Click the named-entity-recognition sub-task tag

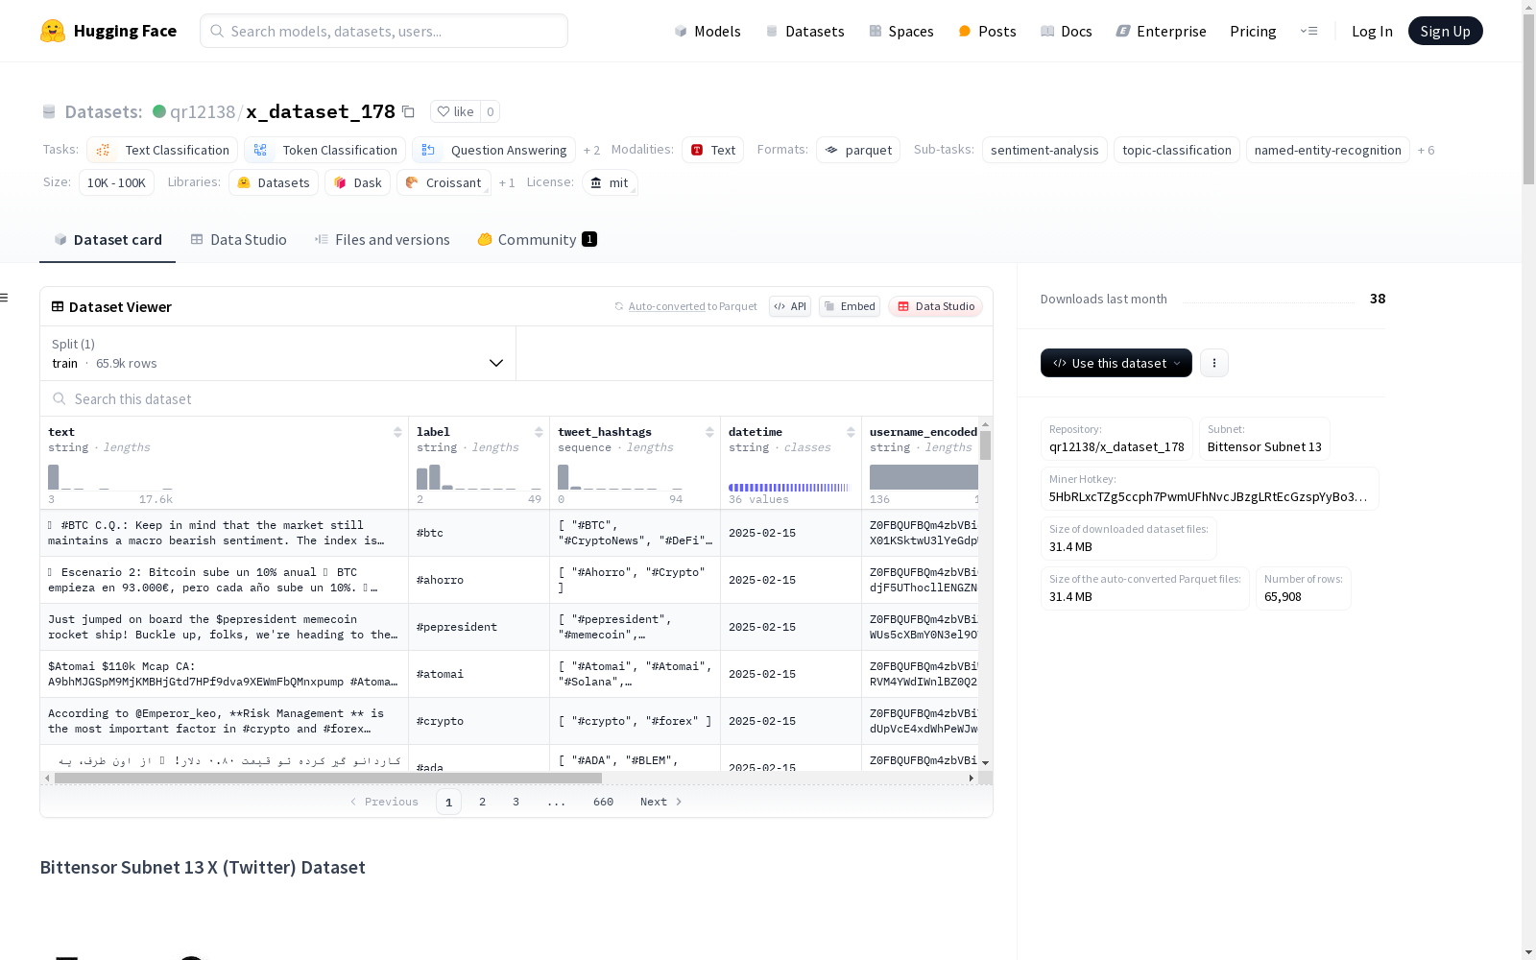coord(1328,150)
